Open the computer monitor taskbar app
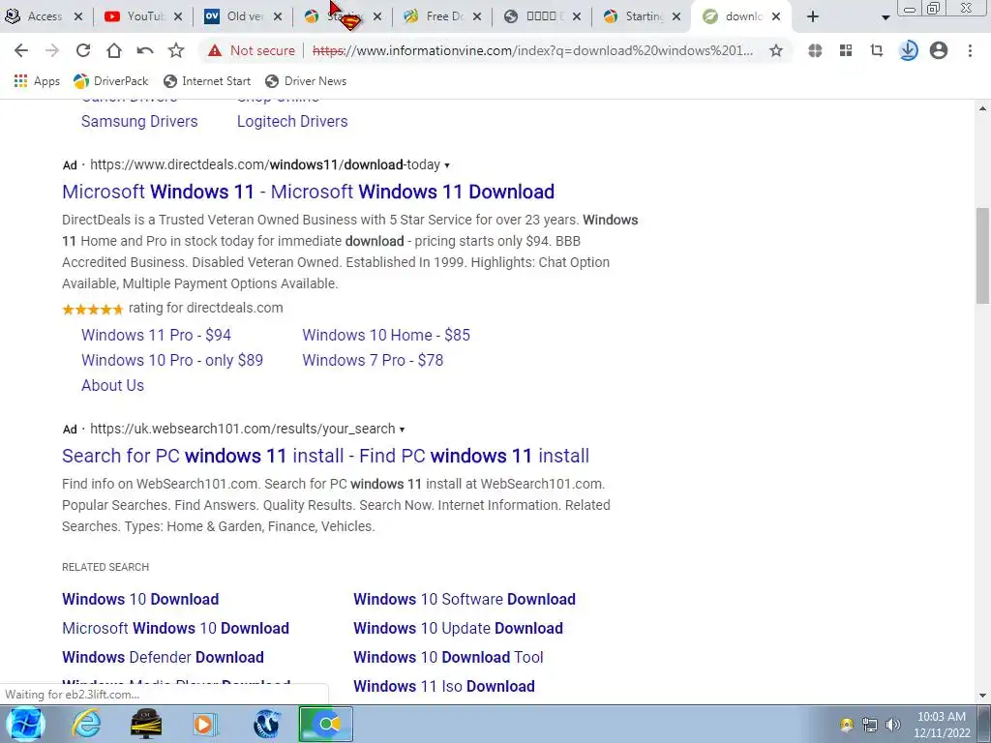Image resolution: width=991 pixels, height=743 pixels. pyautogui.click(x=146, y=724)
